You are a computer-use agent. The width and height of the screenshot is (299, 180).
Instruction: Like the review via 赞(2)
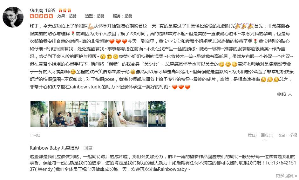coord(252,135)
